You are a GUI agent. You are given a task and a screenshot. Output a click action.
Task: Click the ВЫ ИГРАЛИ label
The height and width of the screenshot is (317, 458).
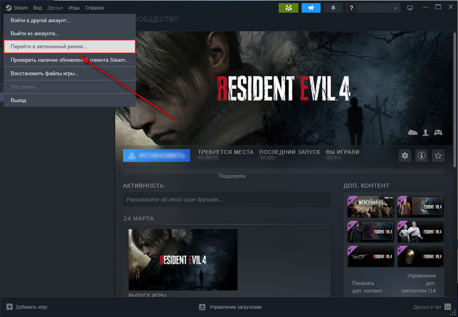point(343,152)
